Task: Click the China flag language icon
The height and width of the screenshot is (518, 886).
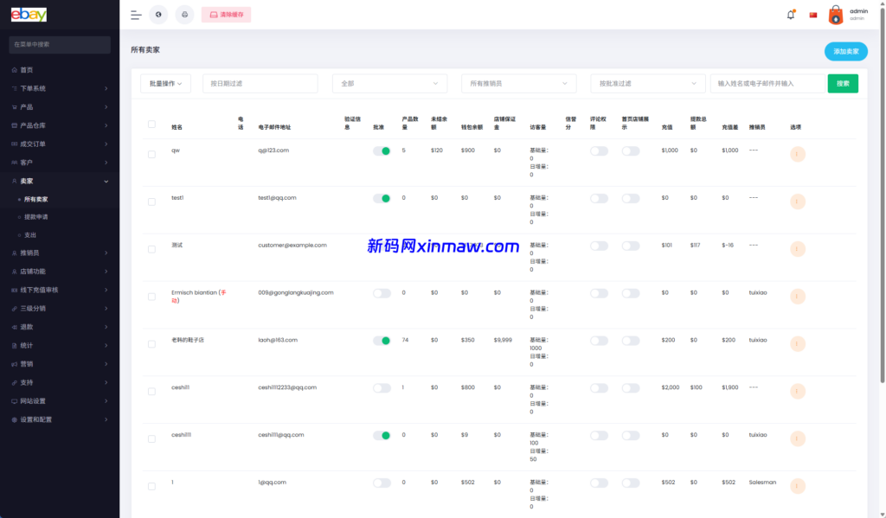Action: pyautogui.click(x=813, y=15)
